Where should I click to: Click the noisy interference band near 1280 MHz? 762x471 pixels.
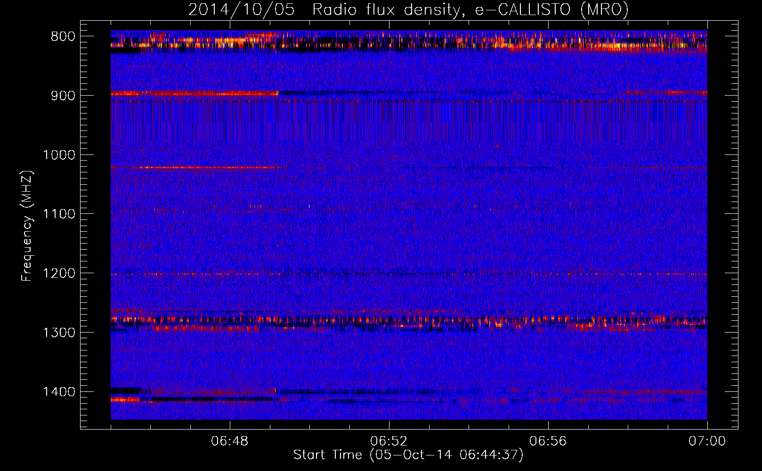[x=409, y=321]
